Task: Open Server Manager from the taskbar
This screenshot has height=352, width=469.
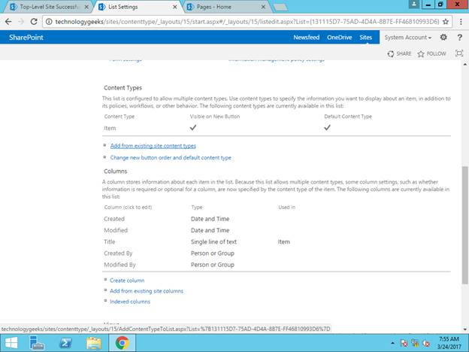Action: [x=38, y=343]
